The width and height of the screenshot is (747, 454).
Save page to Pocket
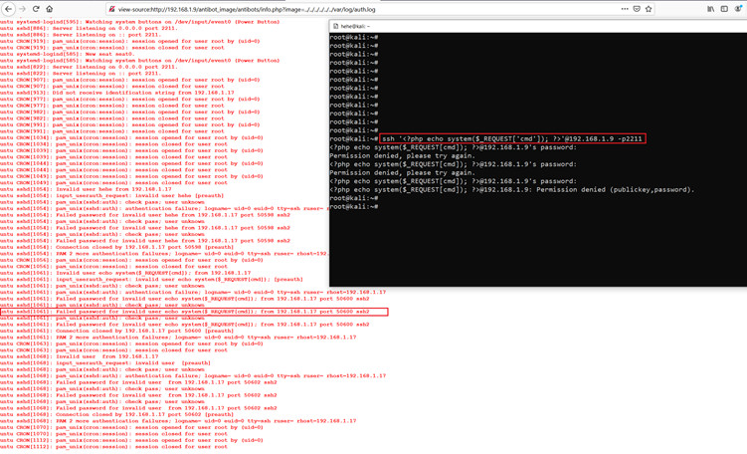(636, 9)
